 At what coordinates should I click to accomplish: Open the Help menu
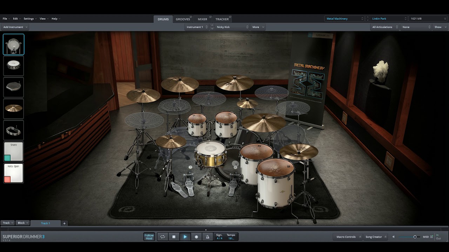(55, 19)
